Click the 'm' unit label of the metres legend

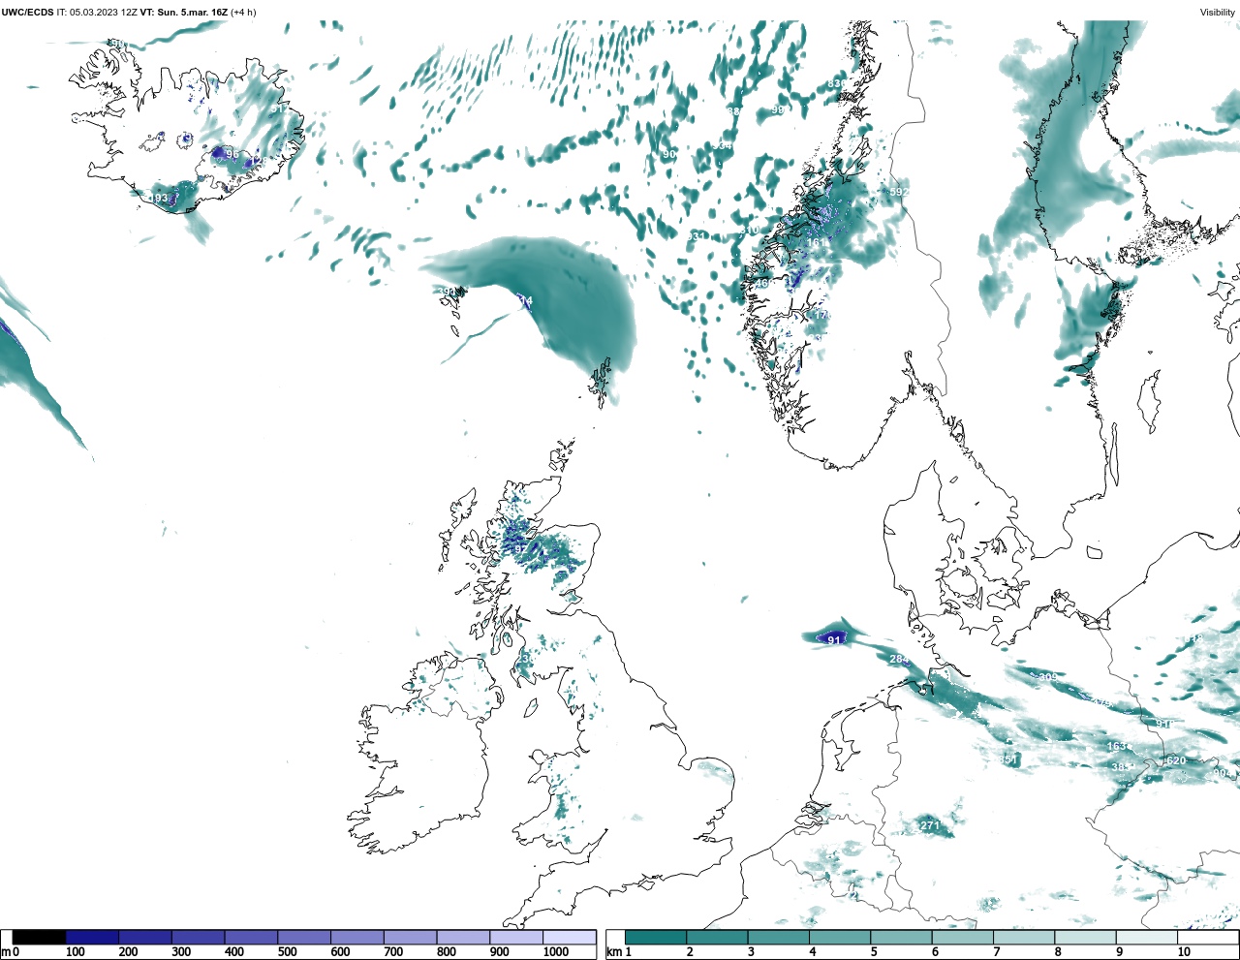(x=6, y=952)
